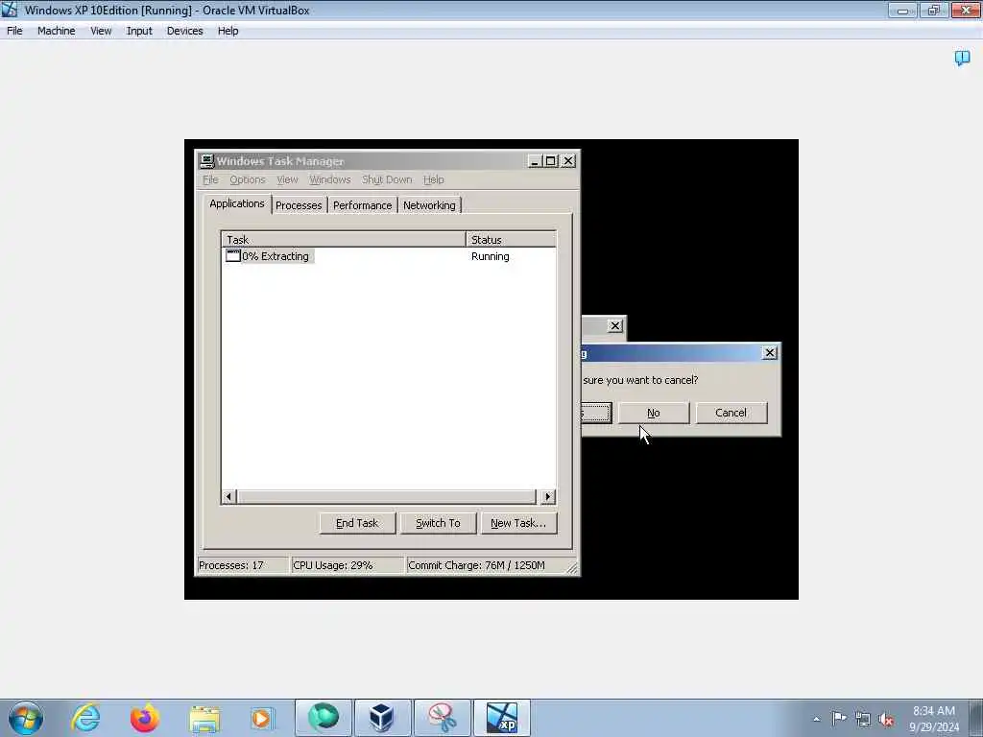Click the 0% Extracting window icon

point(232,255)
